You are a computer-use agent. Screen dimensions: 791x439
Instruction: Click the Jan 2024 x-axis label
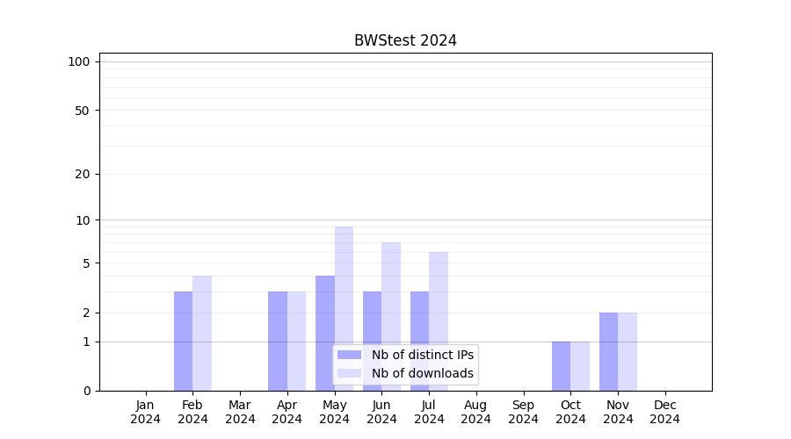(146, 412)
